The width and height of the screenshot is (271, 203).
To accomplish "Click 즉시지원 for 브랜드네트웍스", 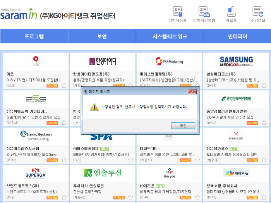I will tap(52, 197).
